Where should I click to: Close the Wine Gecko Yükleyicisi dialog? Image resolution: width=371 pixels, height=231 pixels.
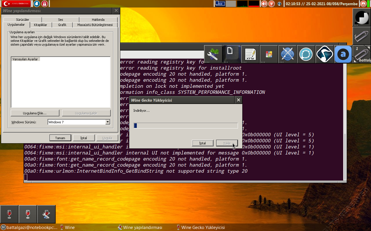coord(239,100)
